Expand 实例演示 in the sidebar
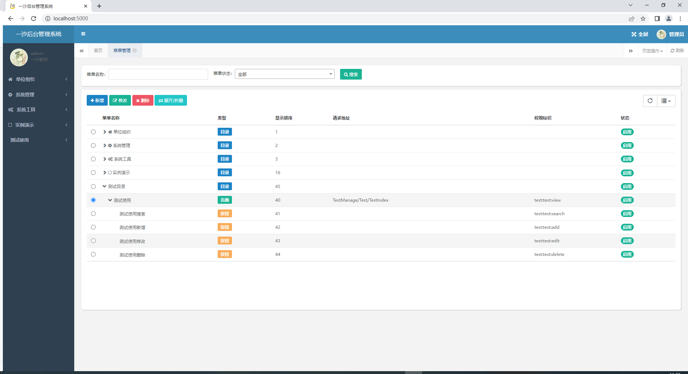This screenshot has width=688, height=374. 39,125
